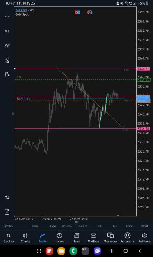Sort positions by T/P column
The height and width of the screenshot is (257, 153).
(x=115, y=226)
